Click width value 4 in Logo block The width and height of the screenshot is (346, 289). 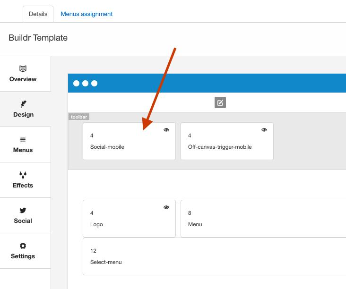pos(92,213)
